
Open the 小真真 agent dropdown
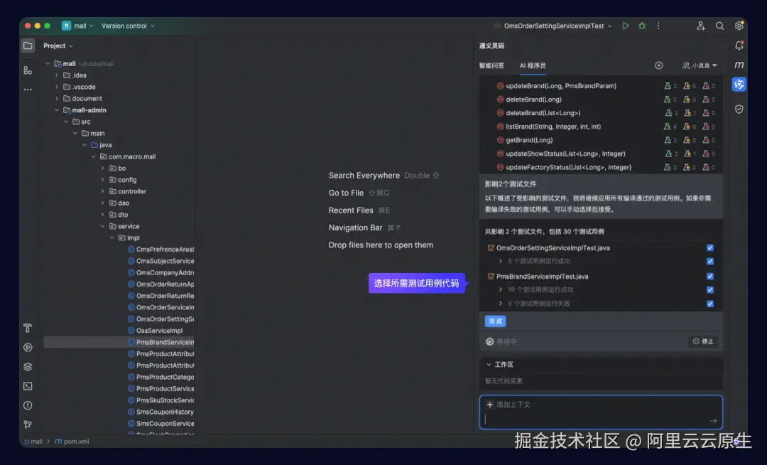coord(699,65)
